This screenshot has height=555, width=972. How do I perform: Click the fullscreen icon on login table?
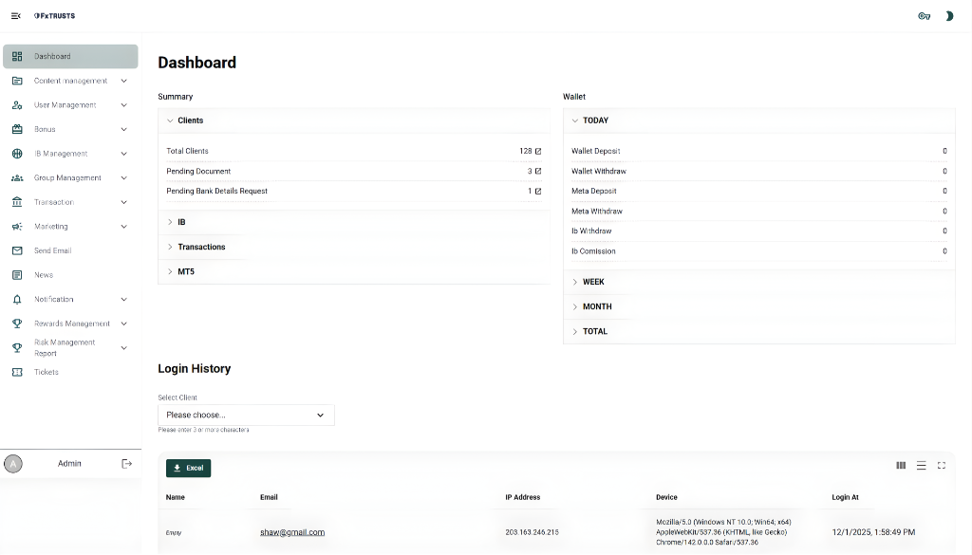pyautogui.click(x=942, y=465)
